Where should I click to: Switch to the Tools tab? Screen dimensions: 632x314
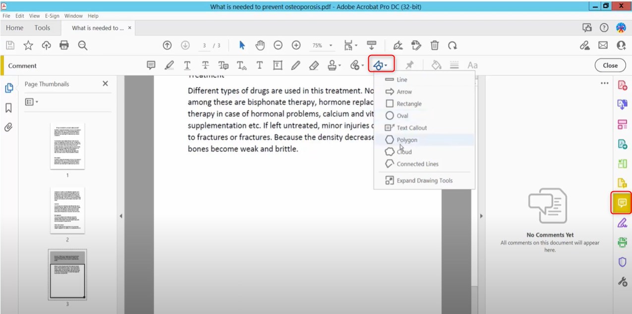[x=42, y=28]
